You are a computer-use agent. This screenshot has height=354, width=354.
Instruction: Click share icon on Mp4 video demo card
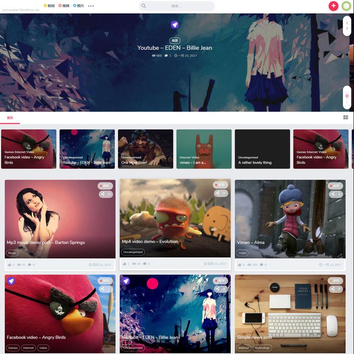(218, 193)
